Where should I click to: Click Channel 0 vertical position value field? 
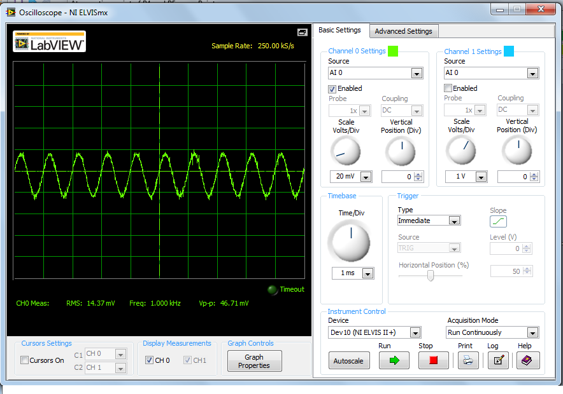tap(398, 177)
